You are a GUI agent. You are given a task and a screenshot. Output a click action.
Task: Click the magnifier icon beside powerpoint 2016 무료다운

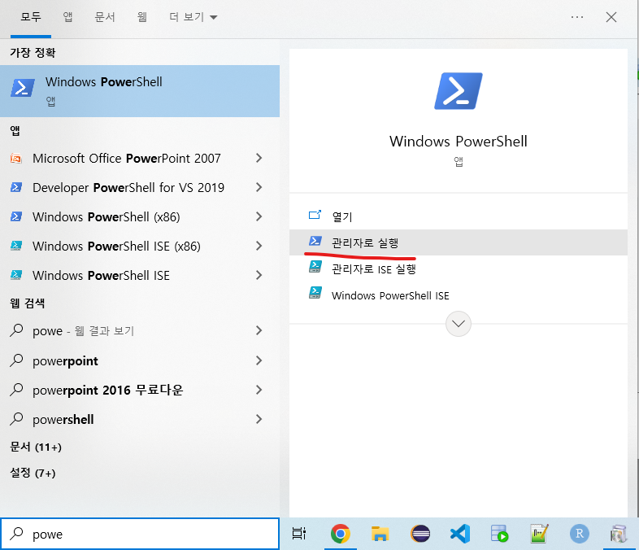16,390
